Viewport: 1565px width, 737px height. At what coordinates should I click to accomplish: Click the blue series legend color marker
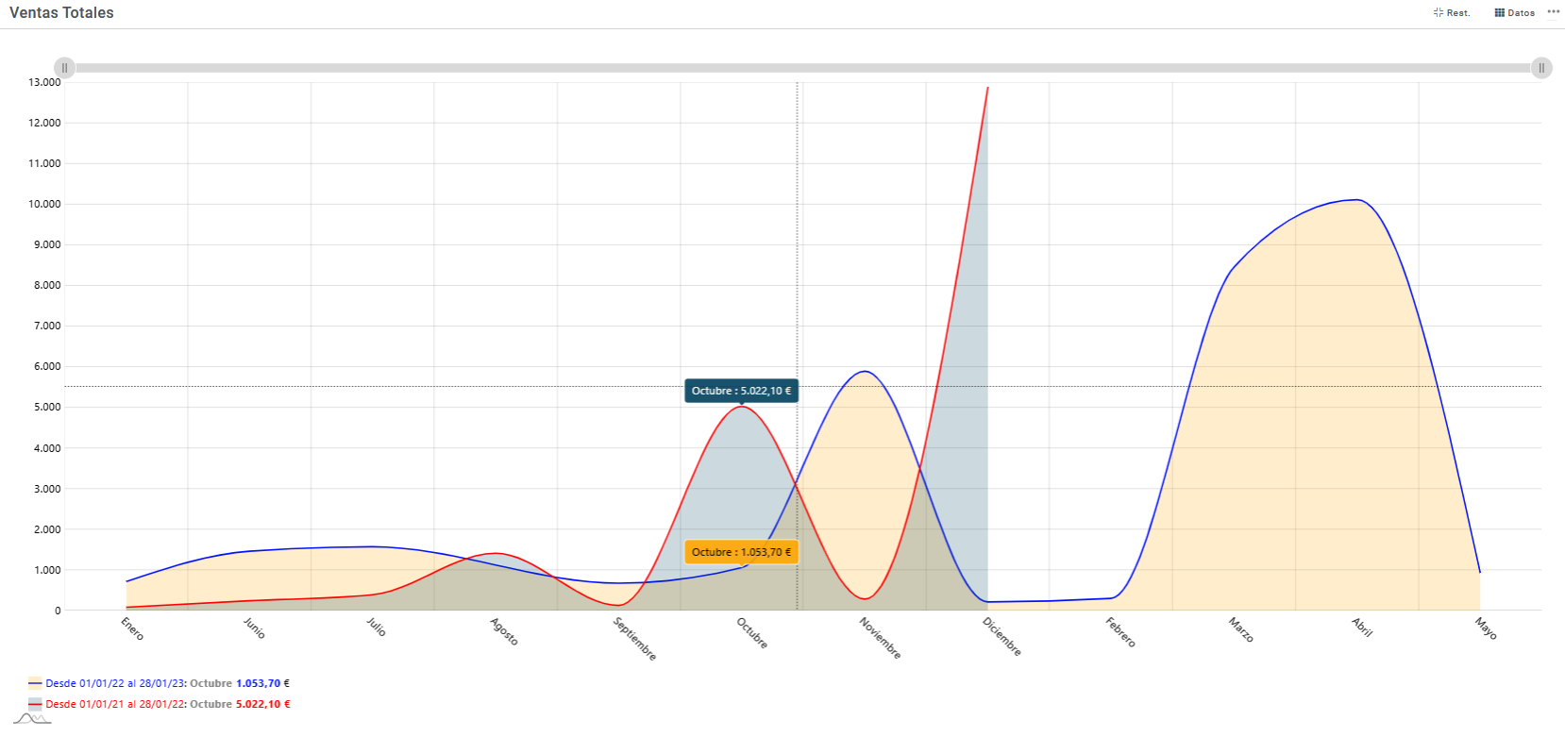pos(35,683)
